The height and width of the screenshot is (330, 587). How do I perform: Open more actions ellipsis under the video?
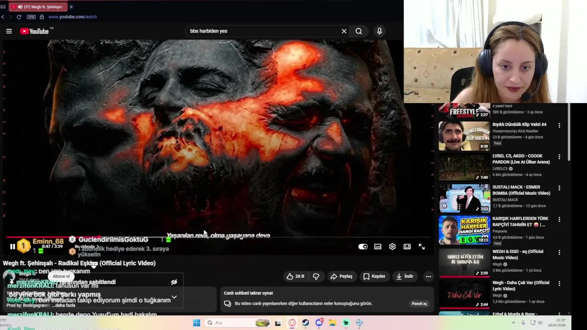[x=428, y=276]
